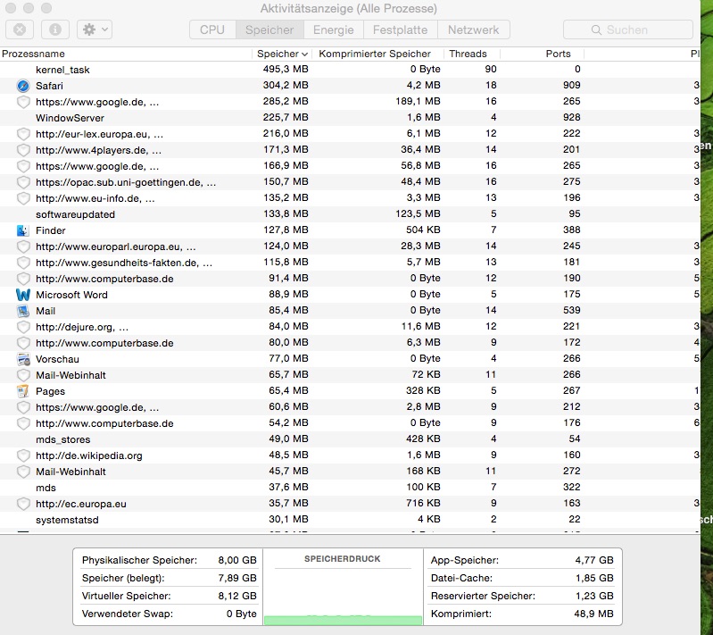713x635 pixels.
Task: Switch to the Energie tab
Action: click(334, 29)
